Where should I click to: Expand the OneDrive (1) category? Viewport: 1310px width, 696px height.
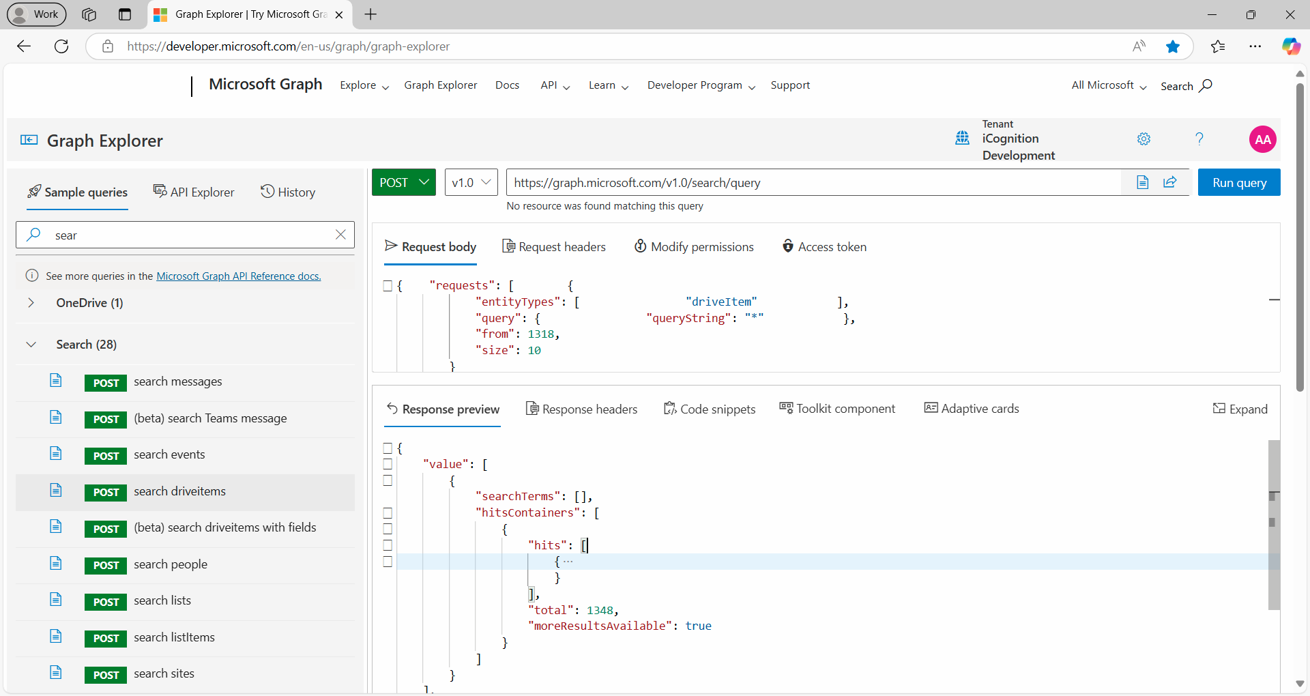[31, 302]
